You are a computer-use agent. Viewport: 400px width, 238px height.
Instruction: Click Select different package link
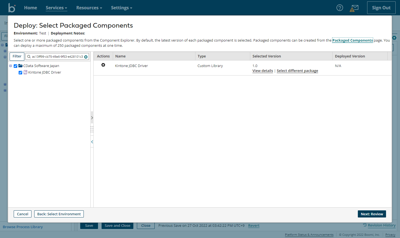coord(297,71)
